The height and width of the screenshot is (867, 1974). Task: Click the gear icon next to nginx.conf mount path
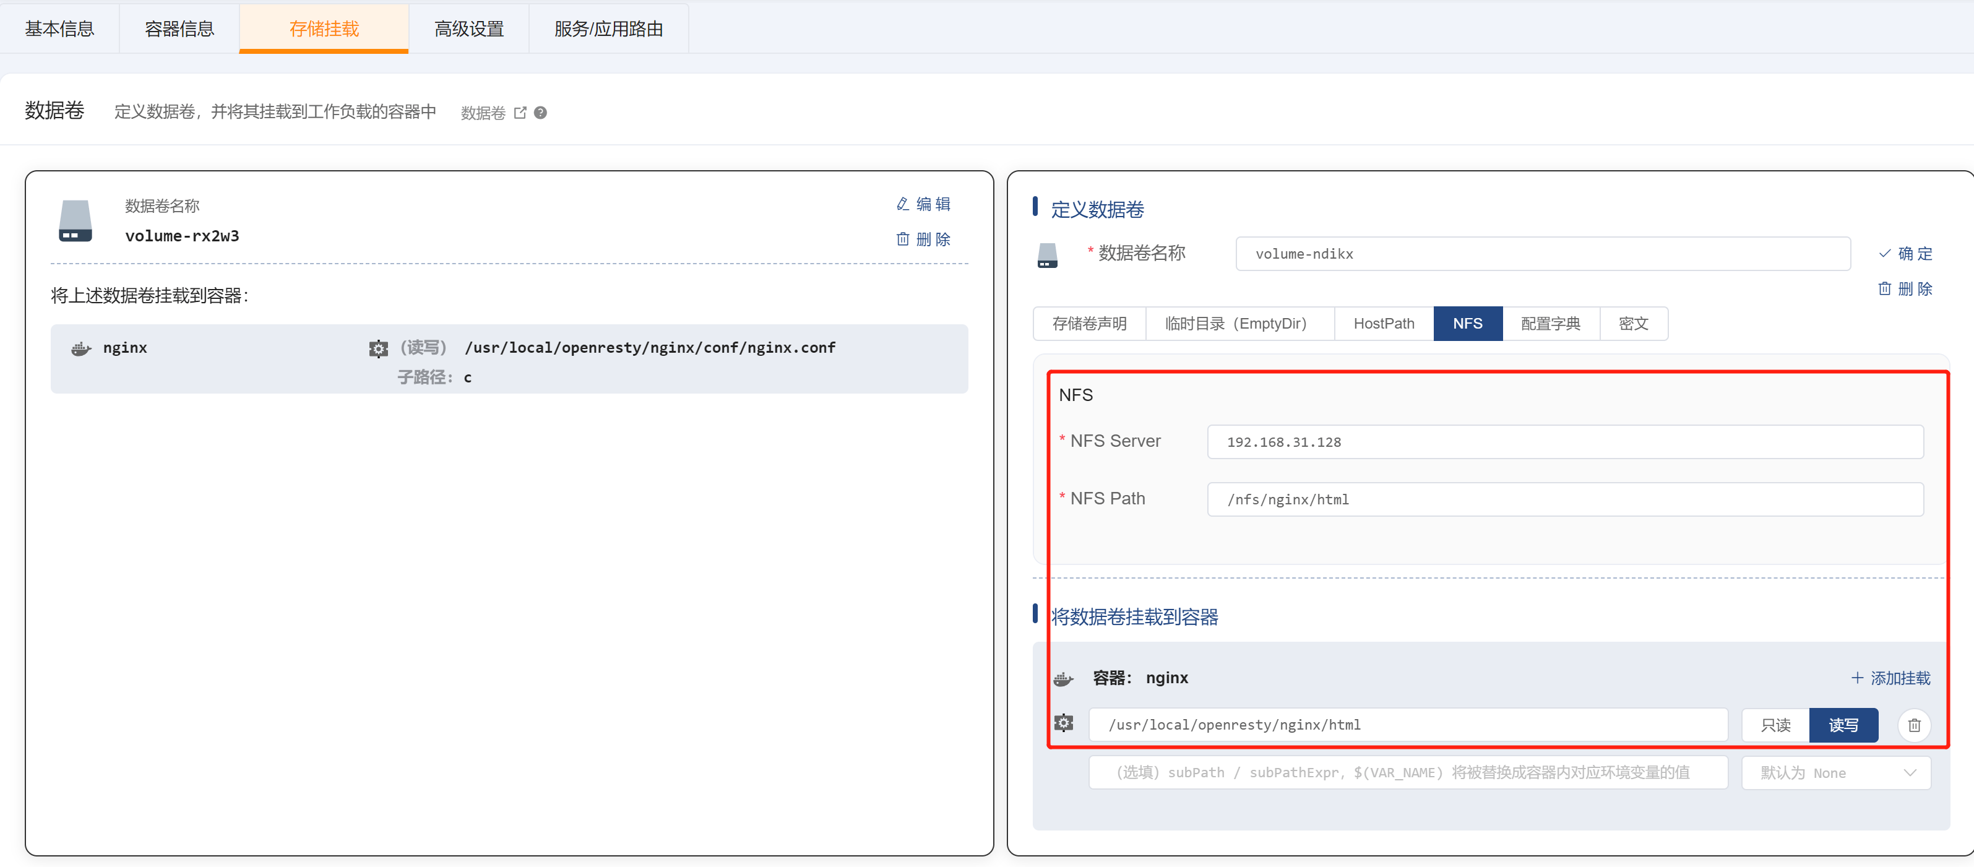379,349
